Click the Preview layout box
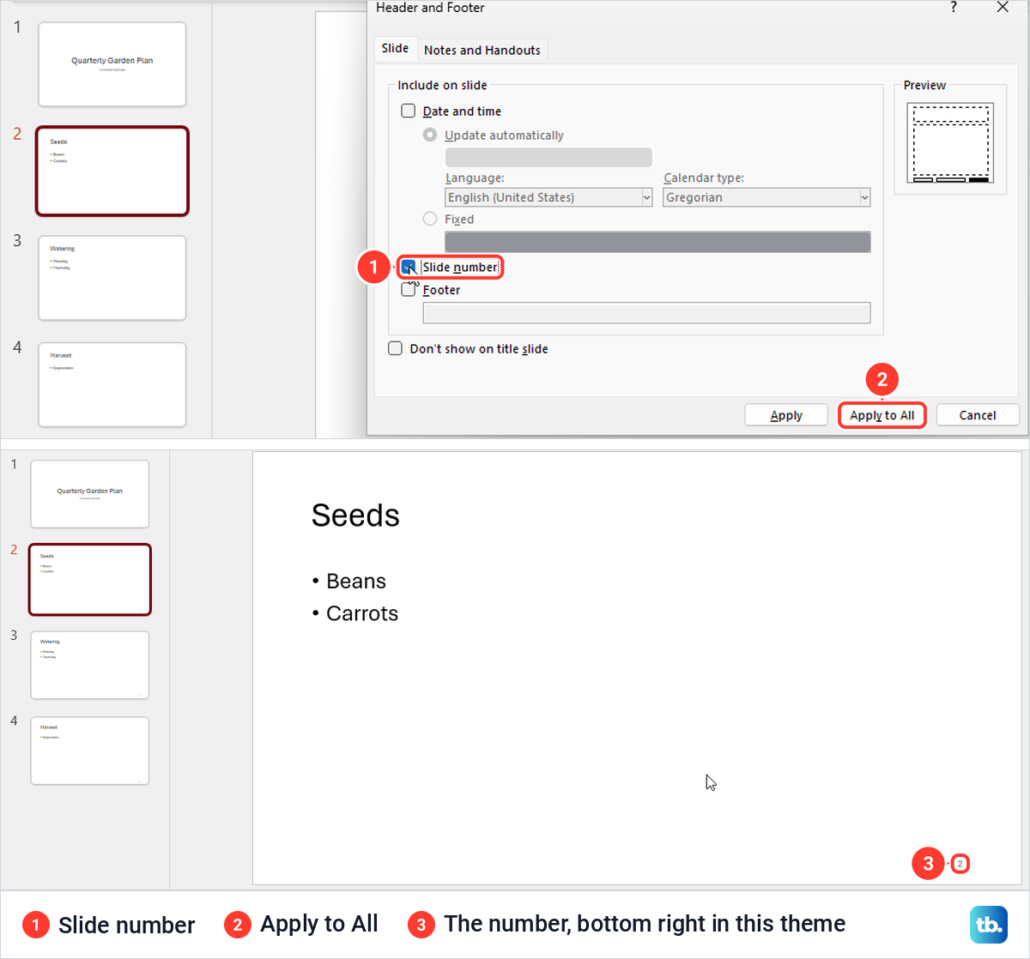Screen dimensions: 1030x959 tap(950, 143)
